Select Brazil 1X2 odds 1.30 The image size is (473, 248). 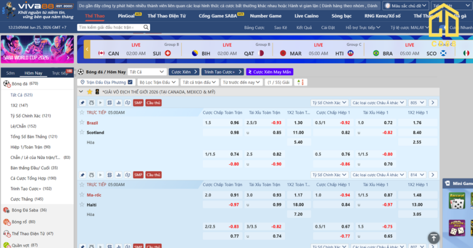click(298, 123)
